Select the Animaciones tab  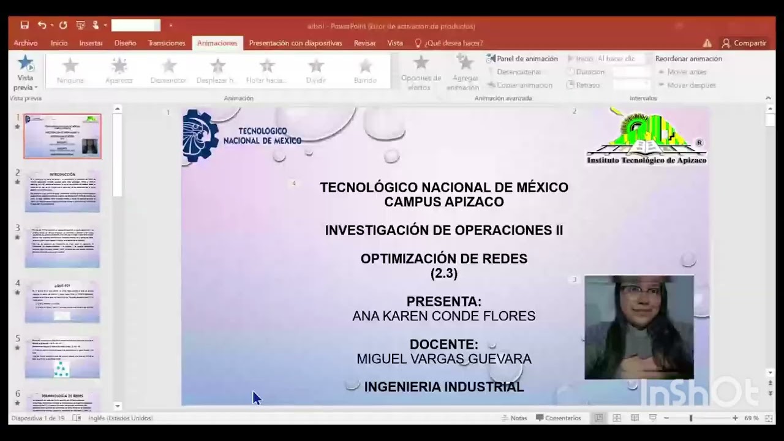217,43
